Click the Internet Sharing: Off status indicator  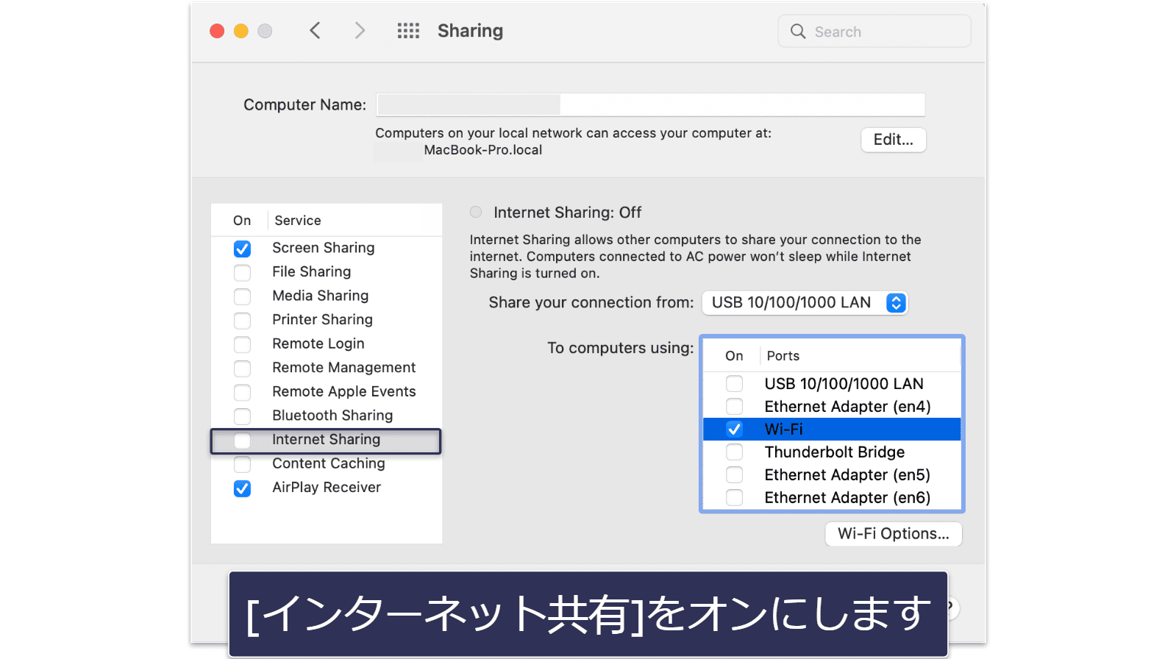pyautogui.click(x=476, y=213)
